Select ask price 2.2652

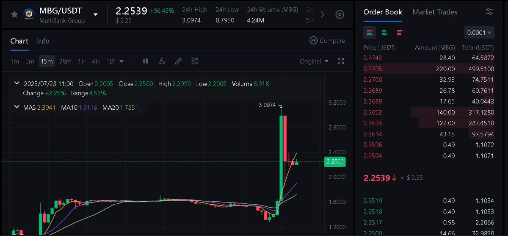[x=373, y=112]
